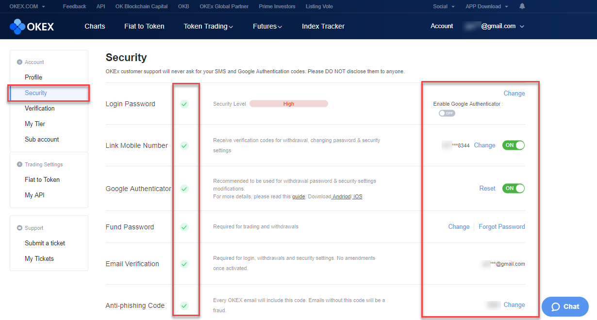Expand the Social dropdown
Viewport: 597px width, 320px height.
(444, 6)
